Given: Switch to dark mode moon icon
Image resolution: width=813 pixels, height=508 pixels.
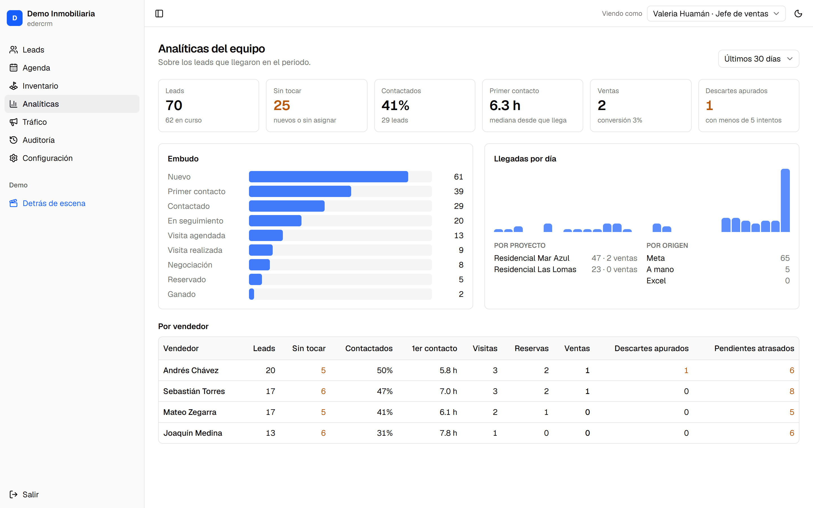Looking at the screenshot, I should tap(798, 14).
